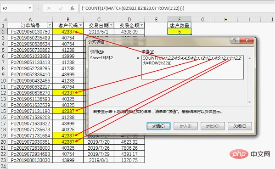
Task: Open the 订单编号 filter dropdown
Action: pos(50,25)
